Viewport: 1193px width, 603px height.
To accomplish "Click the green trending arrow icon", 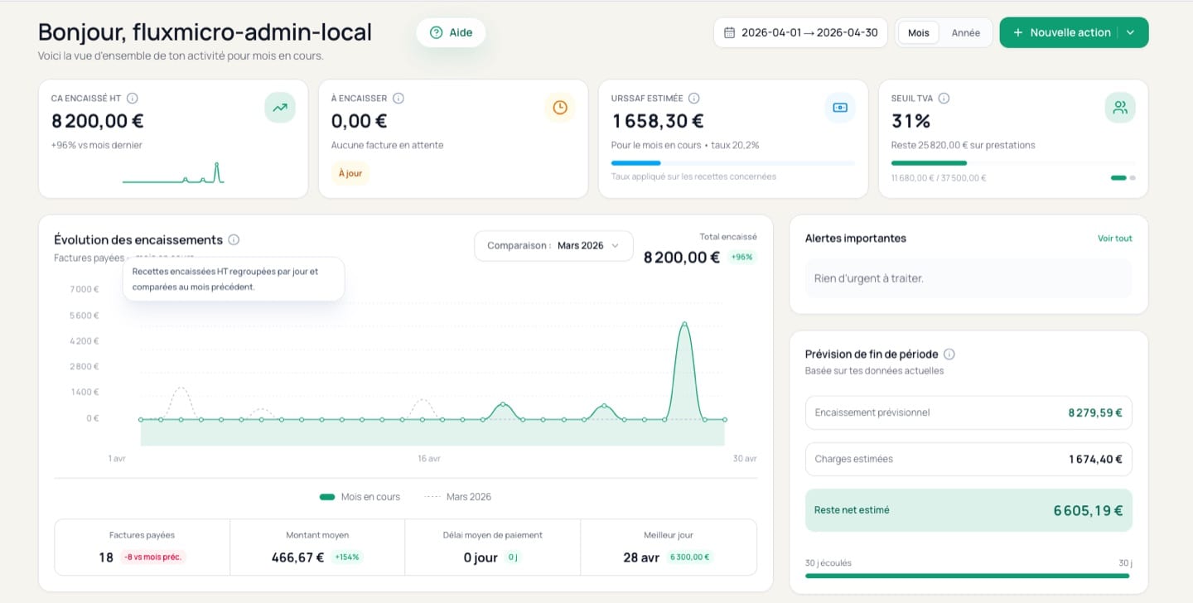I will pyautogui.click(x=280, y=108).
